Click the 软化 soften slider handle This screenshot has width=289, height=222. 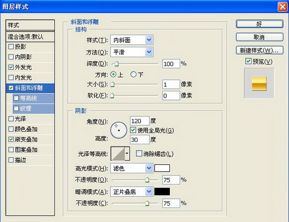(x=112, y=96)
